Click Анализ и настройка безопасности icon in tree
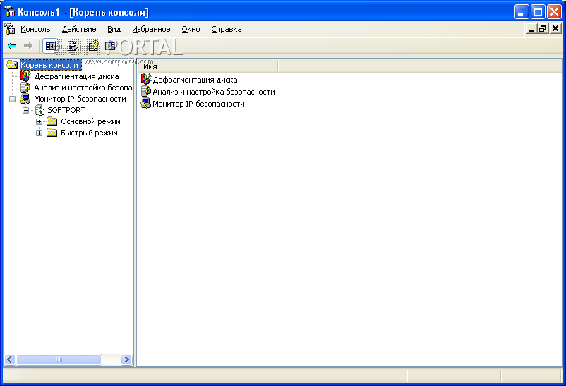This screenshot has width=566, height=386. coord(25,88)
